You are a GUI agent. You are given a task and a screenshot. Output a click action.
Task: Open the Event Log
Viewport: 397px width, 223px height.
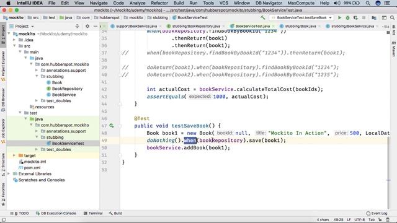pos(377,213)
